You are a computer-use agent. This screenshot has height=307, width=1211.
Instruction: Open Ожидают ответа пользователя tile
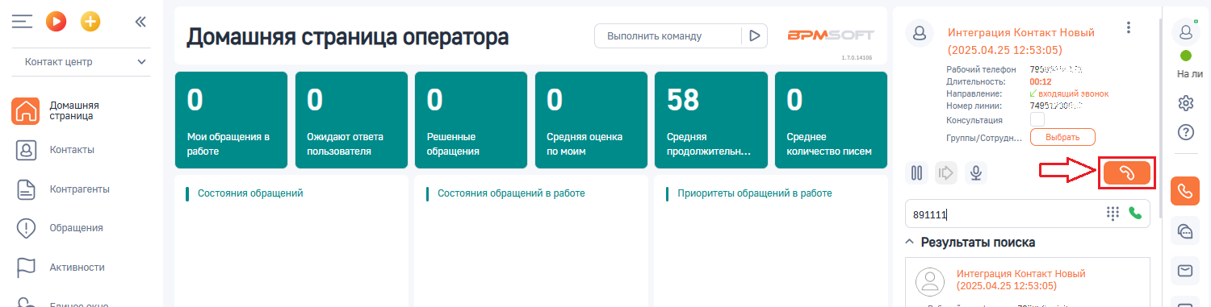pyautogui.click(x=350, y=120)
